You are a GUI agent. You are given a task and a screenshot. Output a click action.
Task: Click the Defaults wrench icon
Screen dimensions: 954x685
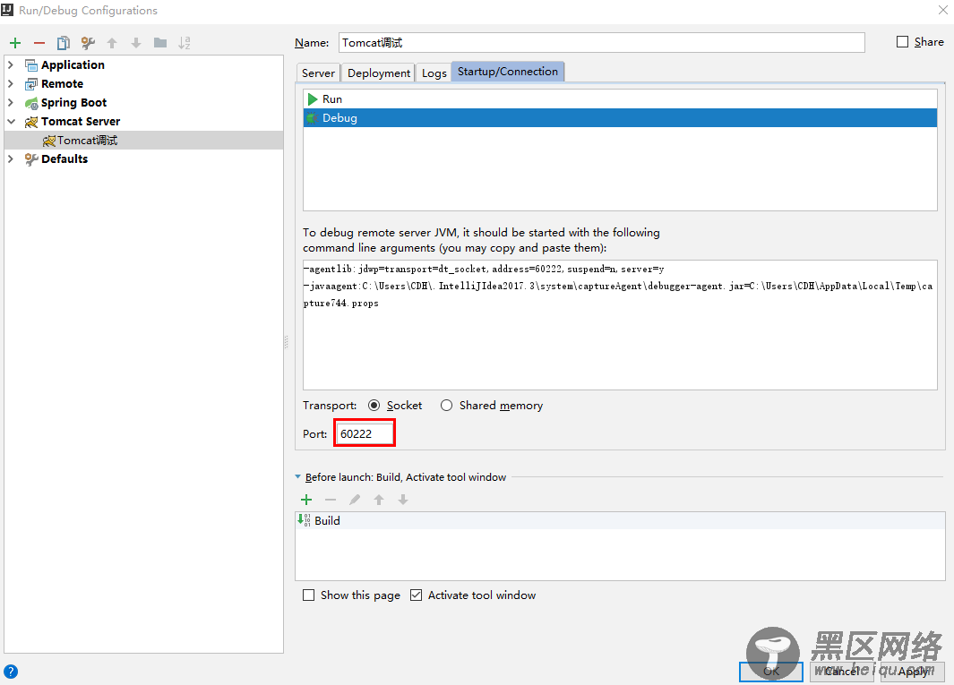pyautogui.click(x=31, y=159)
